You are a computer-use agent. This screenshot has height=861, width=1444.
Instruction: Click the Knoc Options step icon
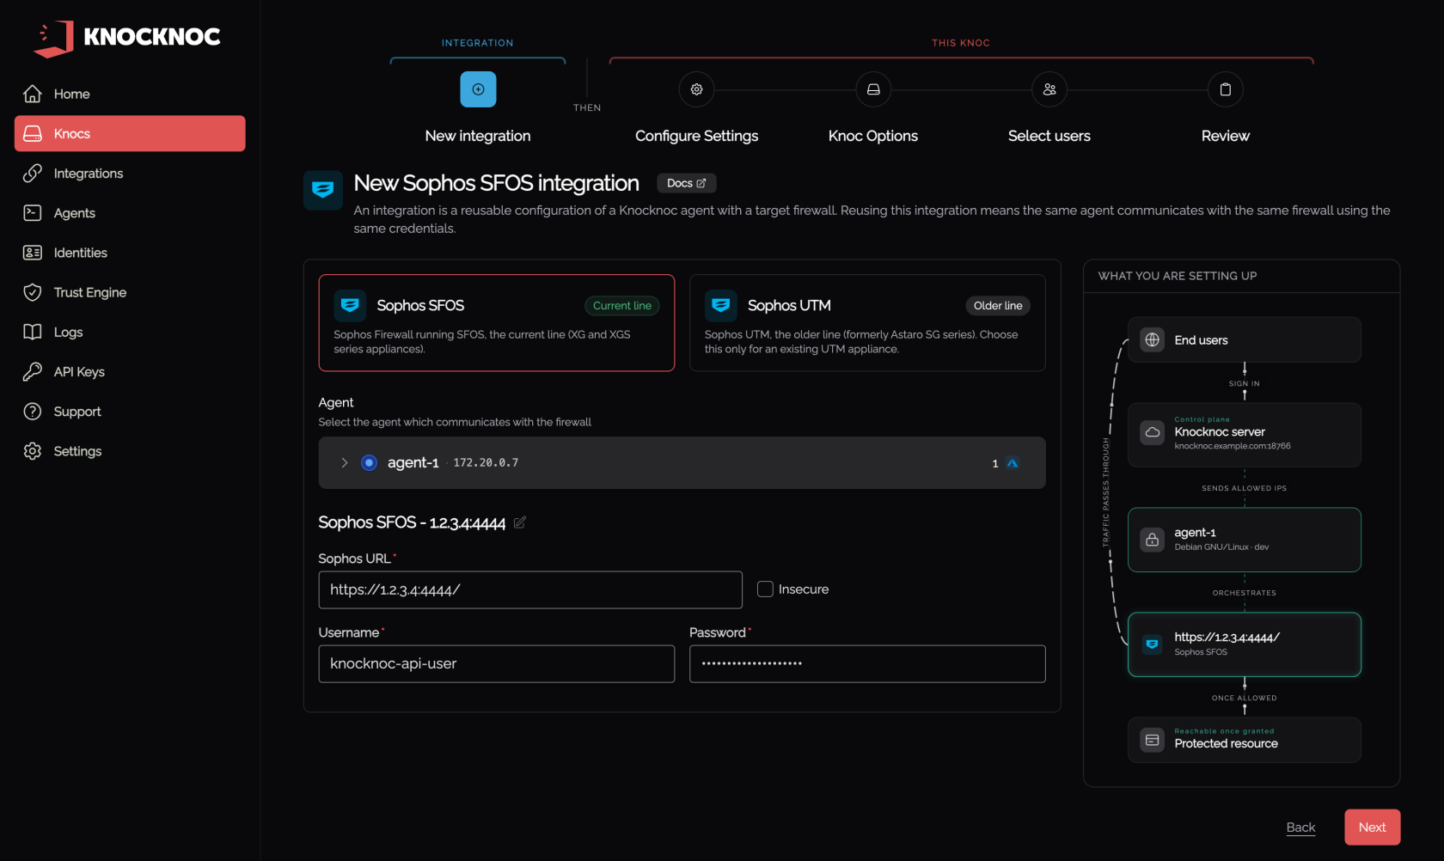click(873, 89)
